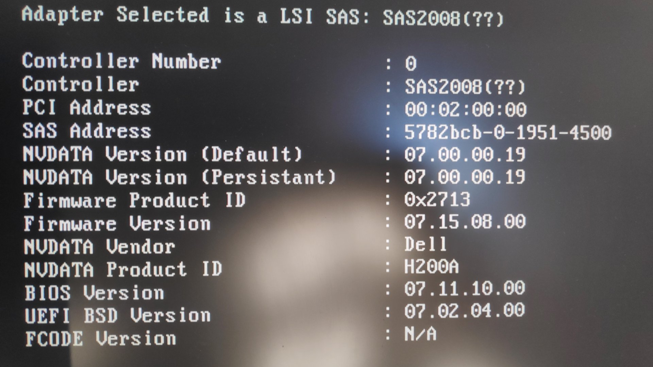This screenshot has height=367, width=653.
Task: Click NVDATA Version (Default) label
Action: [163, 154]
